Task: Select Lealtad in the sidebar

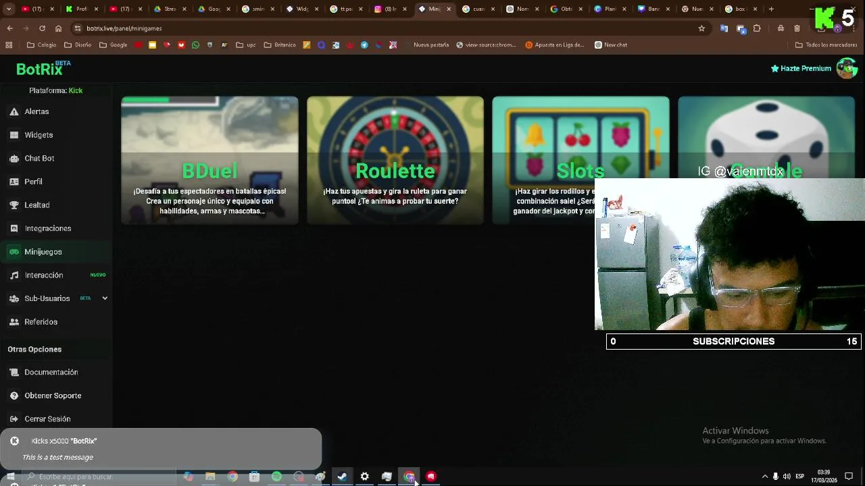Action: 37,205
